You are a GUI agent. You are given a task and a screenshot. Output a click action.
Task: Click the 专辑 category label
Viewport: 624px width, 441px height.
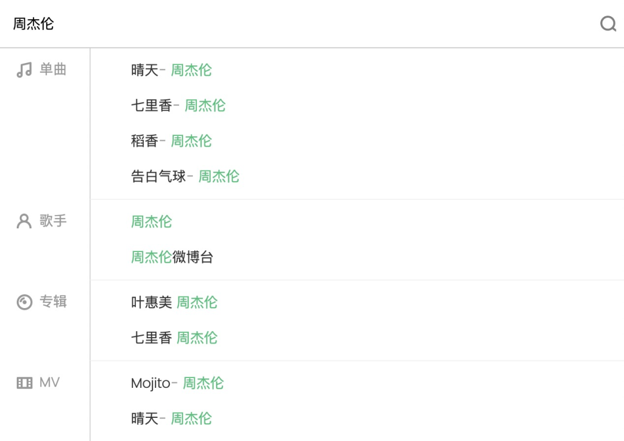coord(53,301)
